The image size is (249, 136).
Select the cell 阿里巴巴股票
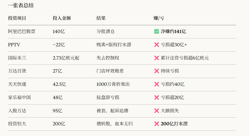[22, 31]
